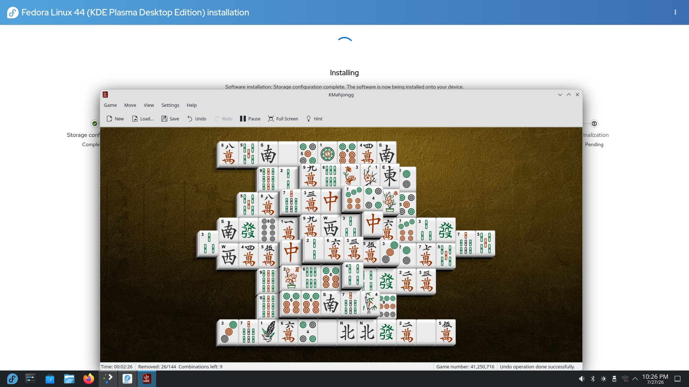Get a Hint for a matching pair

coord(314,119)
